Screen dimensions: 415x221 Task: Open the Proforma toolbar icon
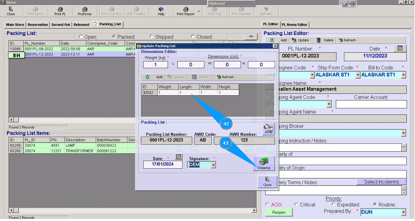84,12
